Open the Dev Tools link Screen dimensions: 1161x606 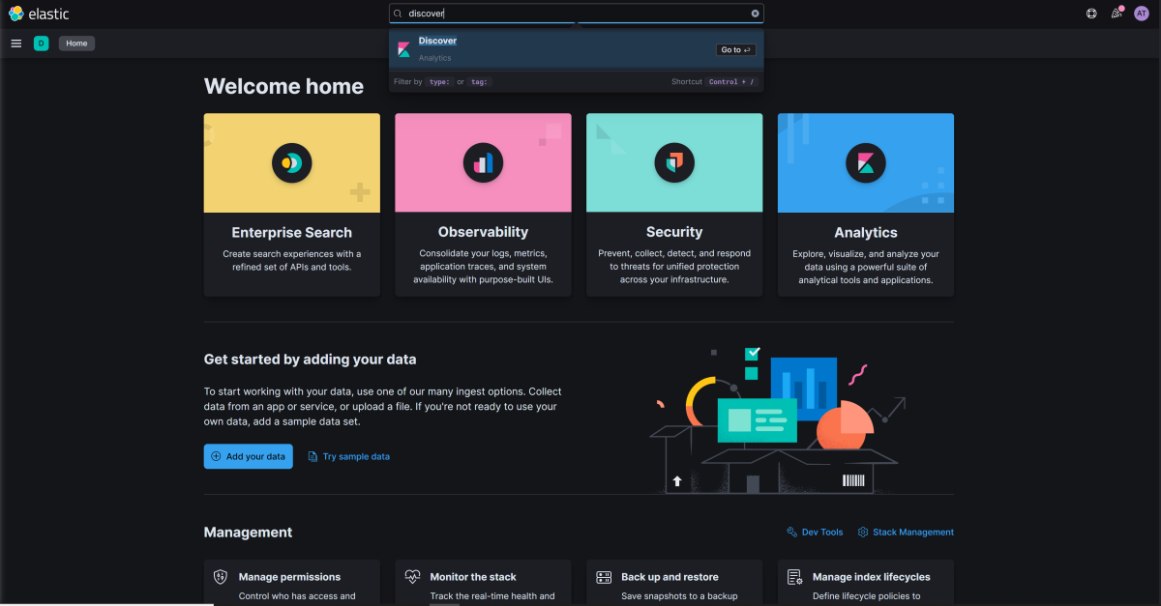(x=815, y=533)
